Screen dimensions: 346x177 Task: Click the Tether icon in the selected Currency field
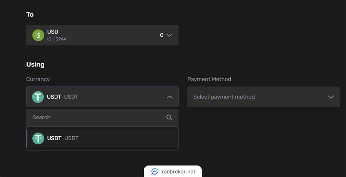pyautogui.click(x=38, y=97)
